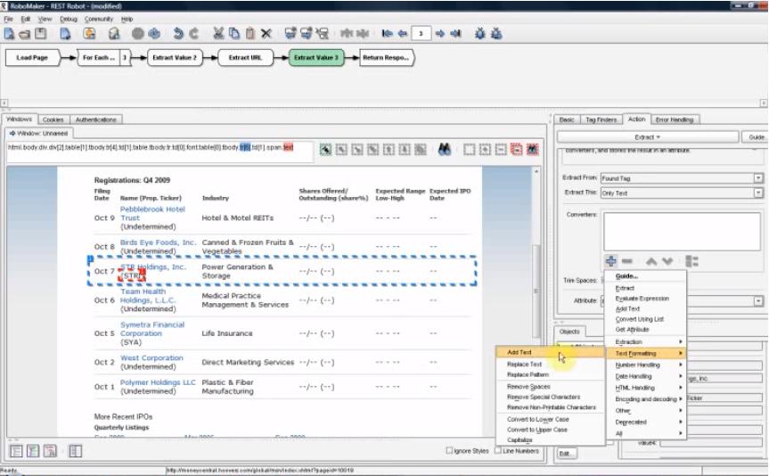
Task: Go to previous iteration arrow
Action: pos(403,33)
